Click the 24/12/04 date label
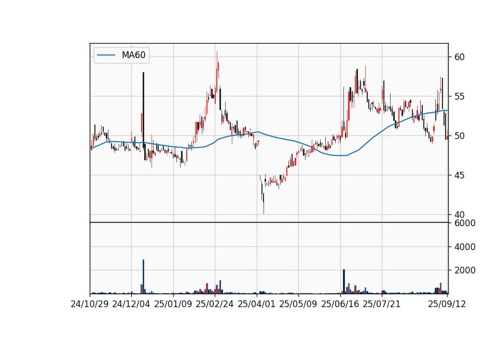Screen dimensions: 498x358 pos(131,304)
